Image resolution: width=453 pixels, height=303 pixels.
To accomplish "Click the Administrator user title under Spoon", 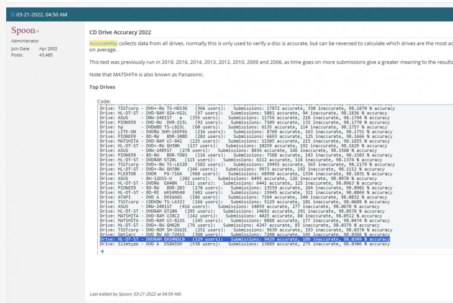I will (25, 41).
